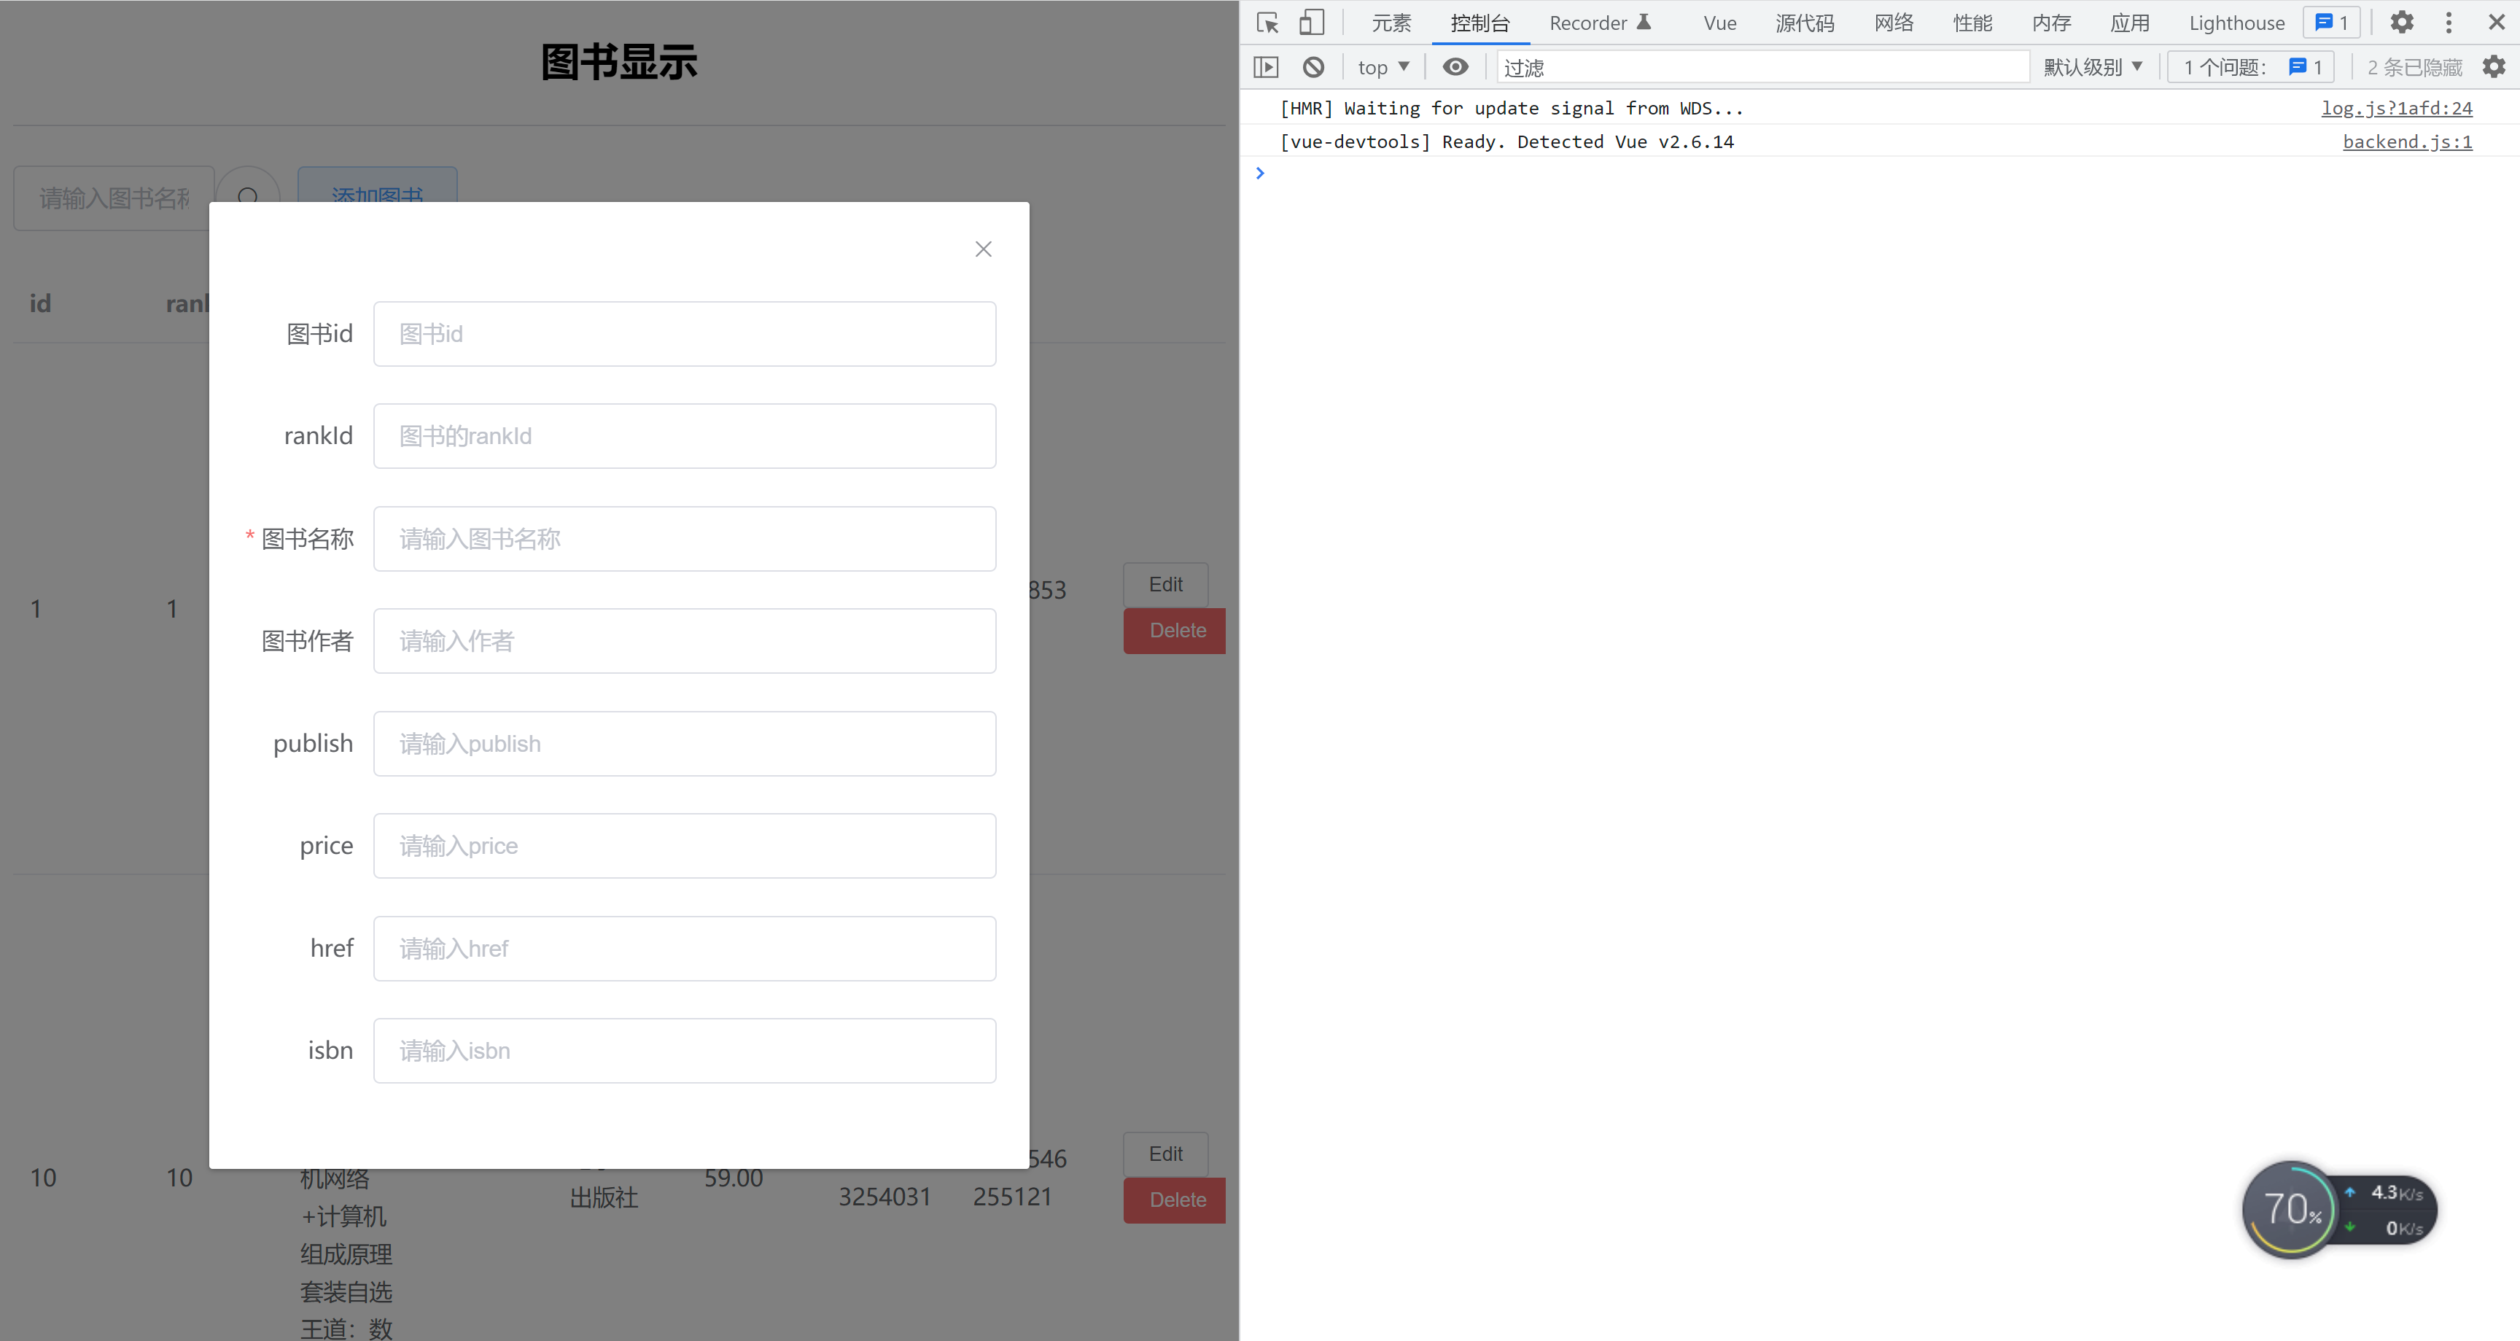Show console sidebar panel icon
Viewport: 2520px width, 1341px height.
(1266, 66)
